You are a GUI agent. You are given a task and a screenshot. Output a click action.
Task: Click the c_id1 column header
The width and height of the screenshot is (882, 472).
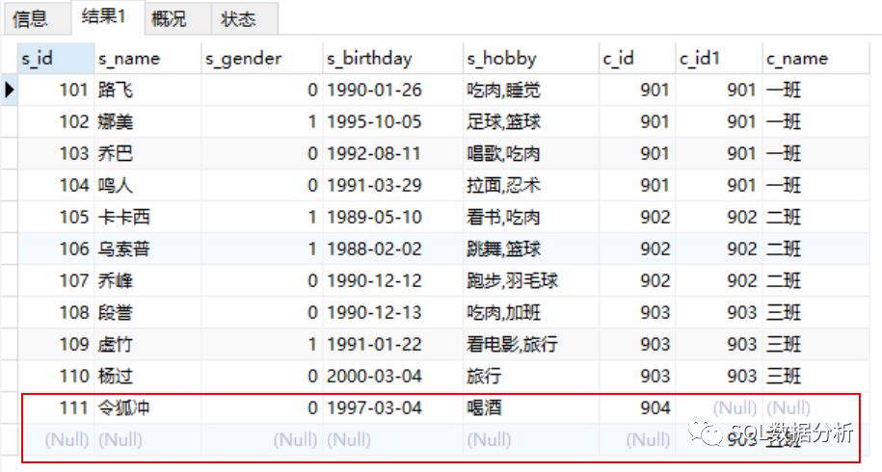[x=719, y=59]
